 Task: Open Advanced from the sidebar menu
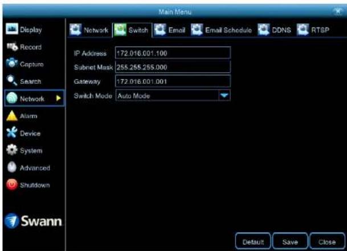[35, 168]
